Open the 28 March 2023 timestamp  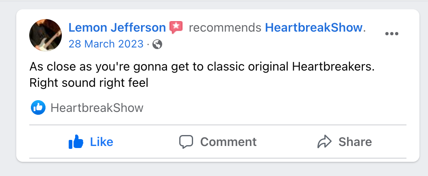tap(106, 44)
